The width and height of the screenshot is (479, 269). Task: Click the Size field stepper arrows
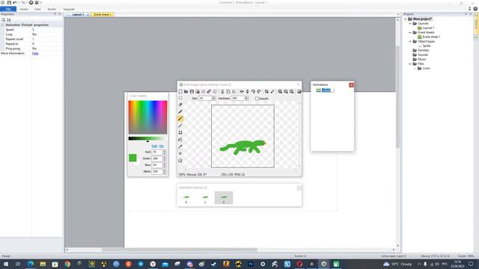pos(214,98)
